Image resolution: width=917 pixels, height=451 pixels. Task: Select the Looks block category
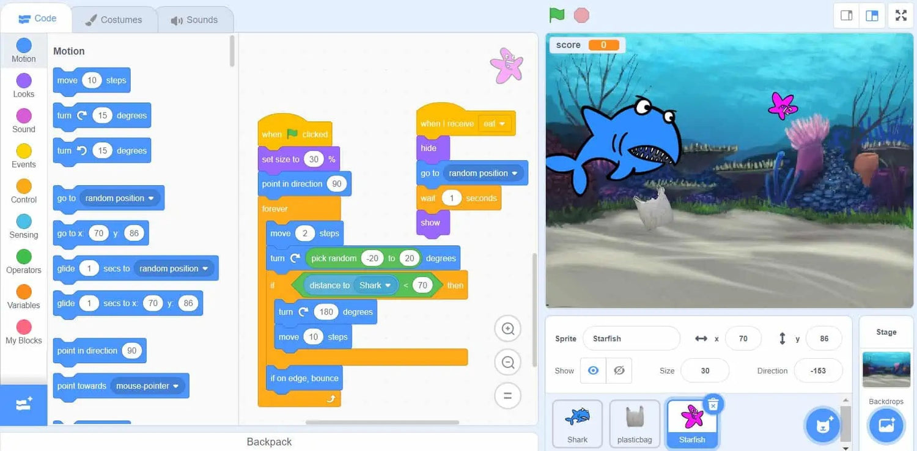[24, 86]
